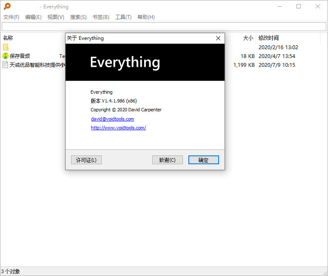Click the 3 个对象 status bar text
Viewport: 328px width, 276px height.
pyautogui.click(x=11, y=271)
